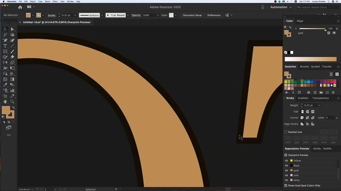Click the Document Setup button

tap(192, 15)
